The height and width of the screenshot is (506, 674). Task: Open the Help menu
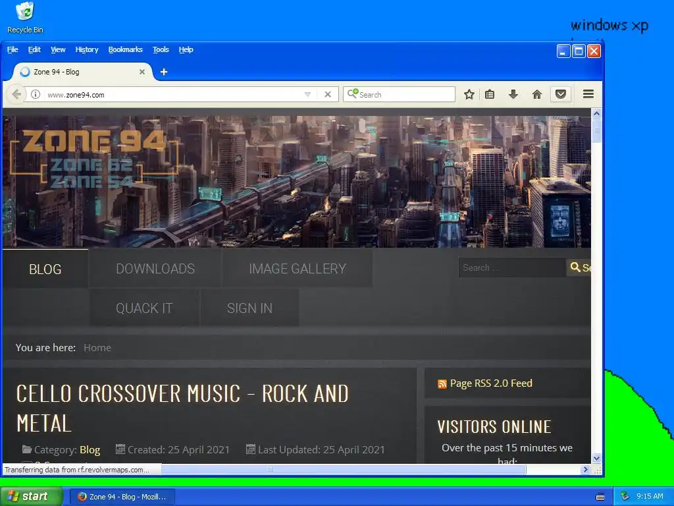186,49
